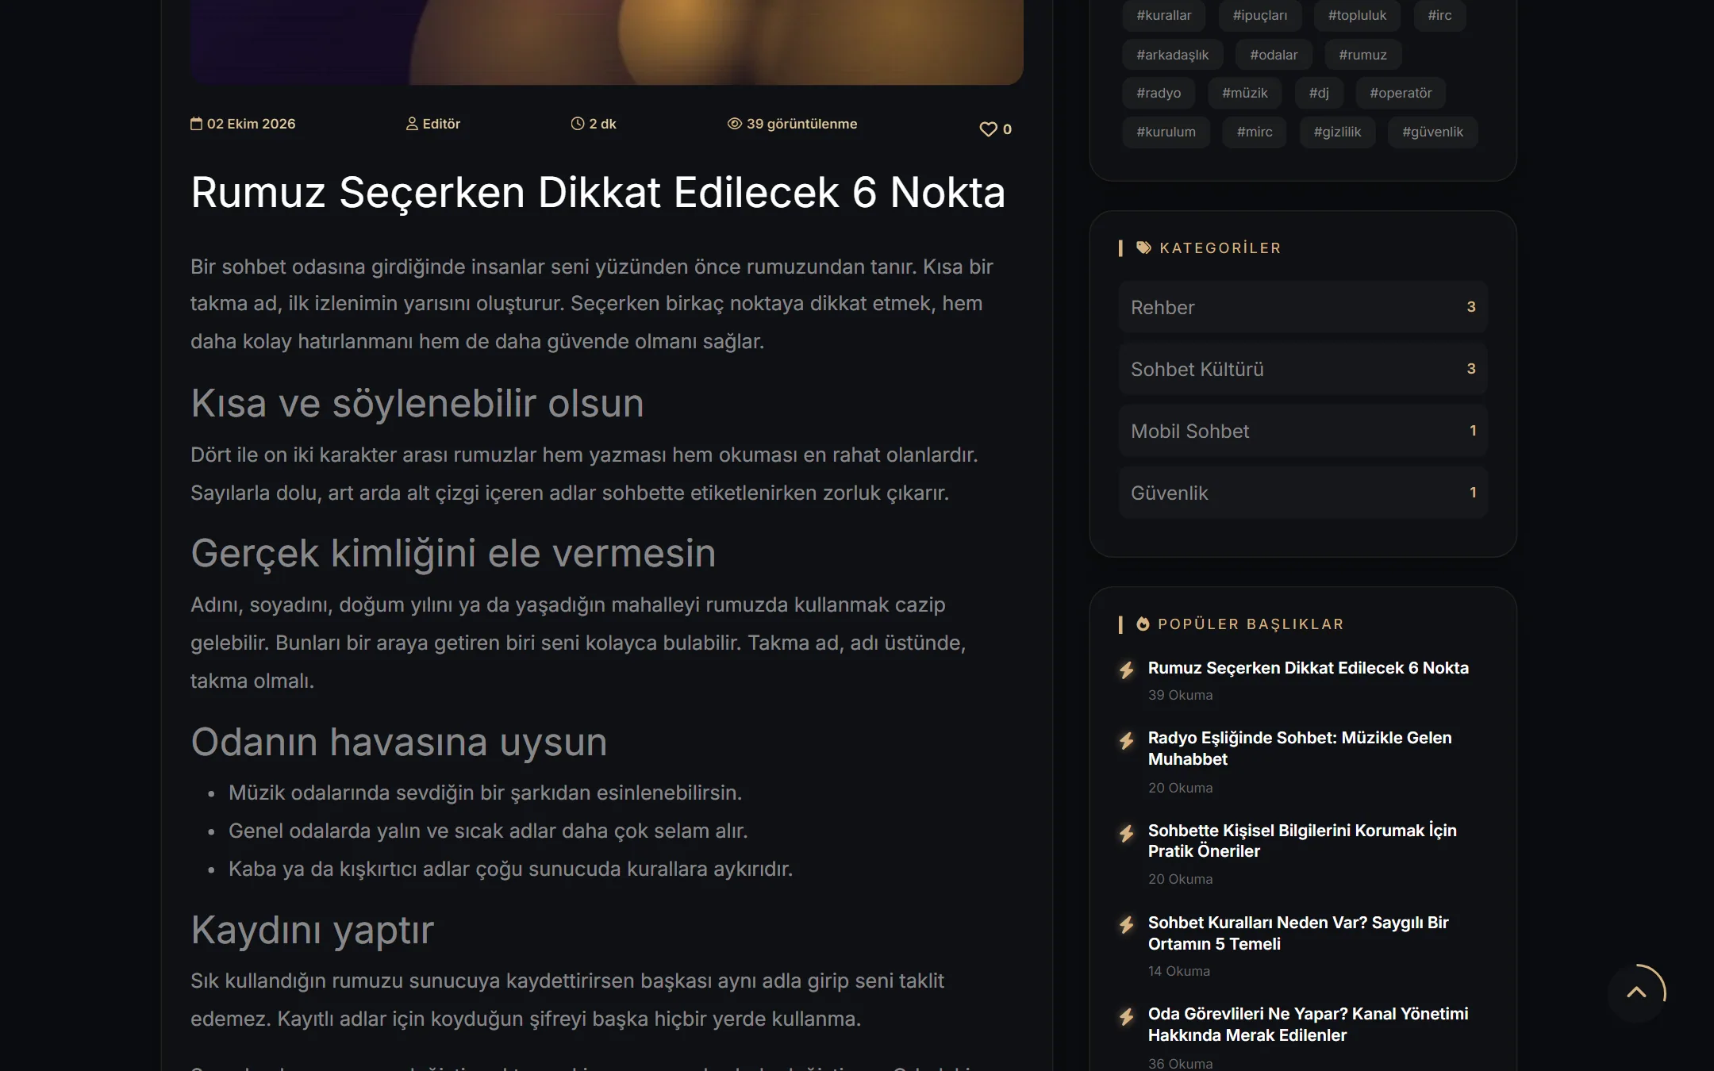Click the calendar icon beside 02 Ekim 2026

[x=196, y=124]
